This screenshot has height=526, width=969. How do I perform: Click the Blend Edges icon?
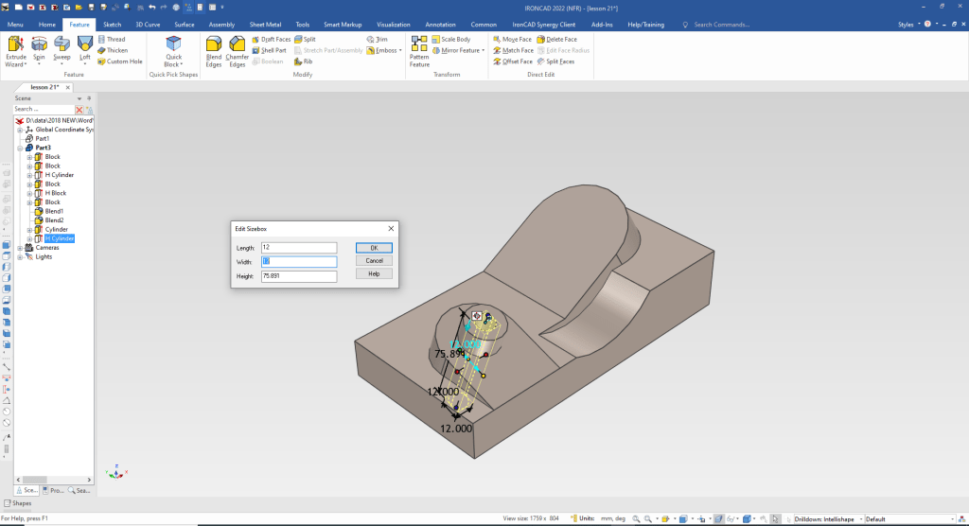point(214,44)
